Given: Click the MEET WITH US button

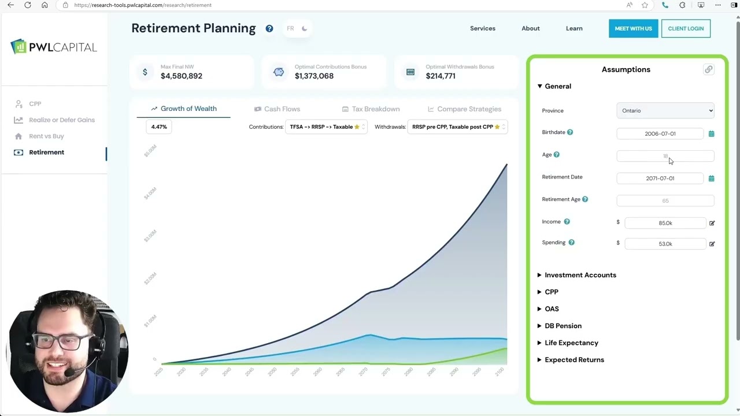Looking at the screenshot, I should coord(633,28).
